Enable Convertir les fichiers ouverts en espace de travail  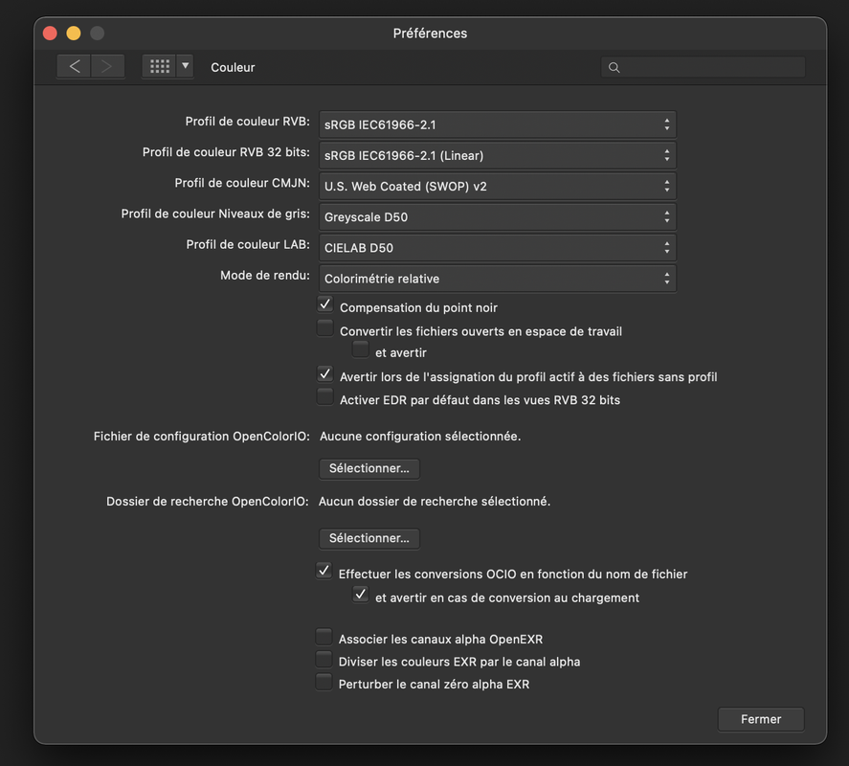point(324,328)
